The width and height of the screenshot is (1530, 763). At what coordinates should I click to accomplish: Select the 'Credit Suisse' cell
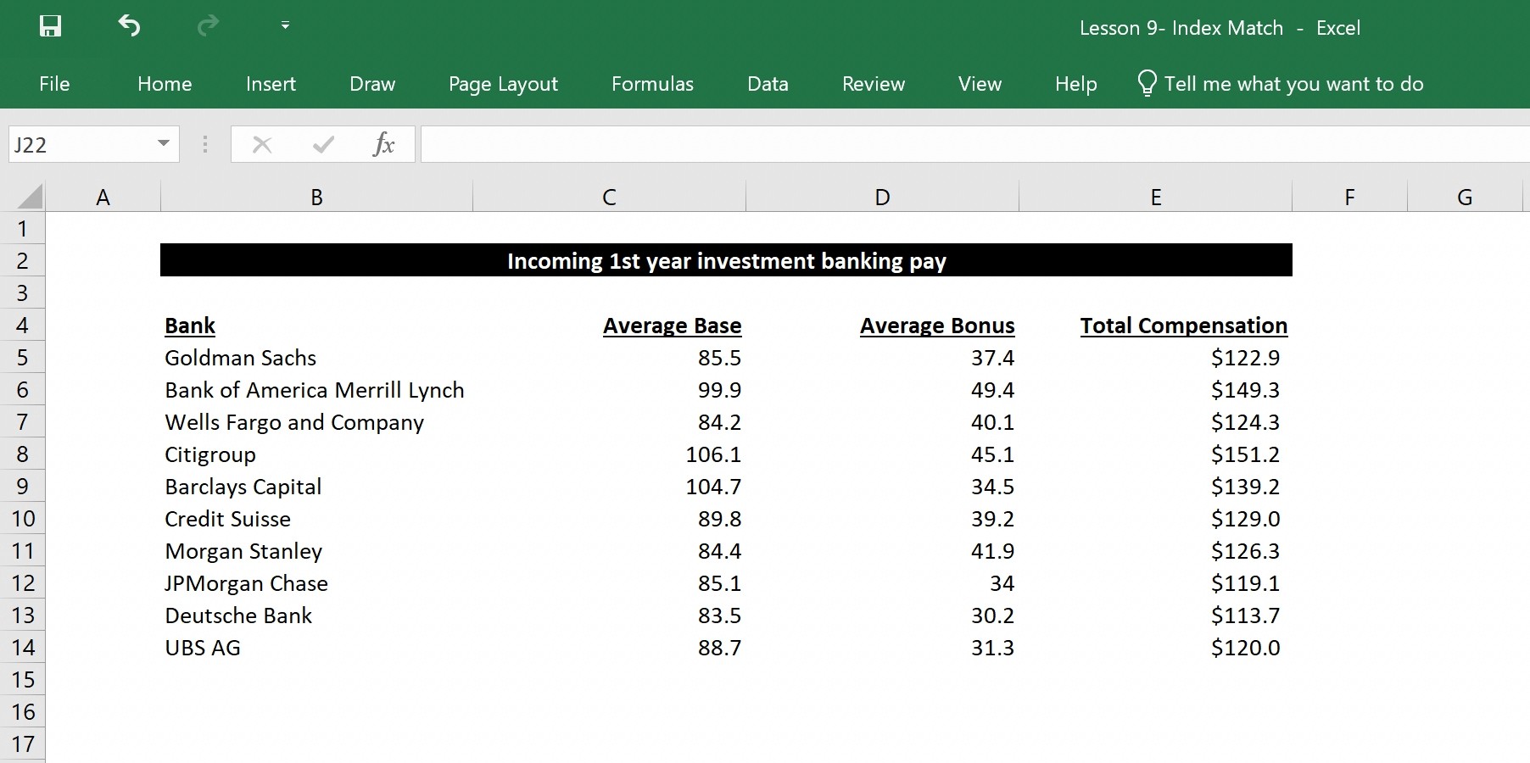316,519
